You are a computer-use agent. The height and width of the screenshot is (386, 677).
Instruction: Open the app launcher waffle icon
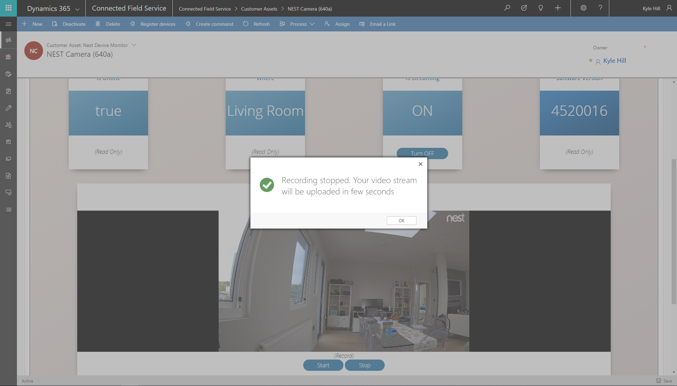point(8,8)
